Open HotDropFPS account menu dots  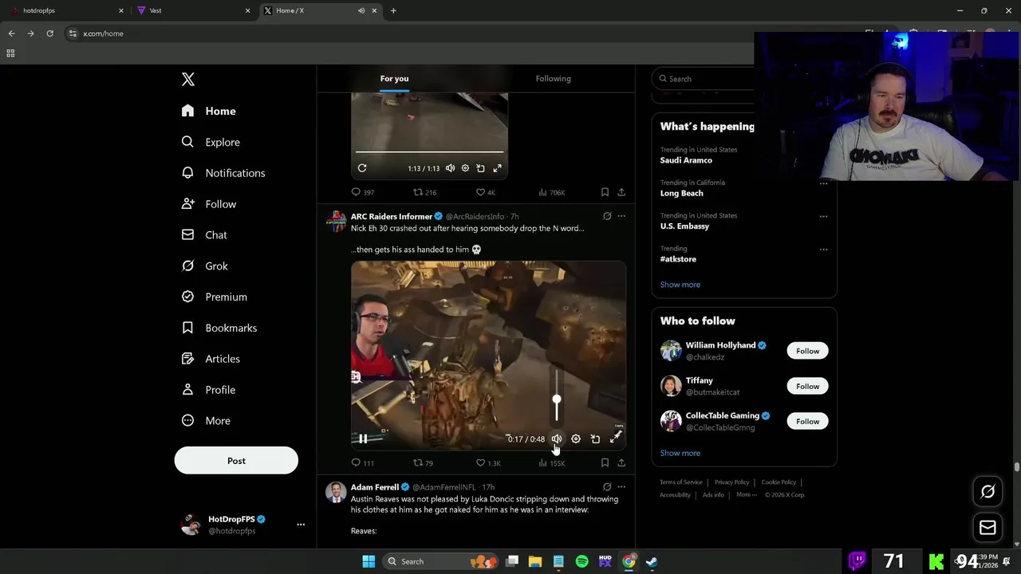[x=301, y=525]
